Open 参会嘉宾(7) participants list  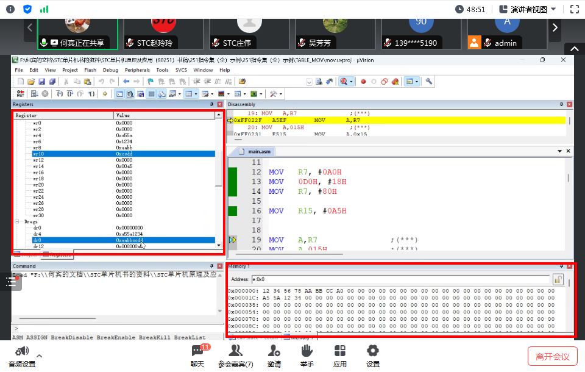click(x=236, y=356)
